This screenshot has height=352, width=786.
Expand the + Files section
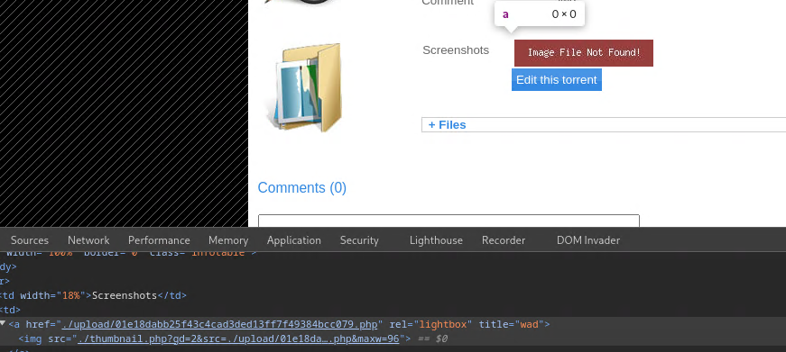coord(447,124)
